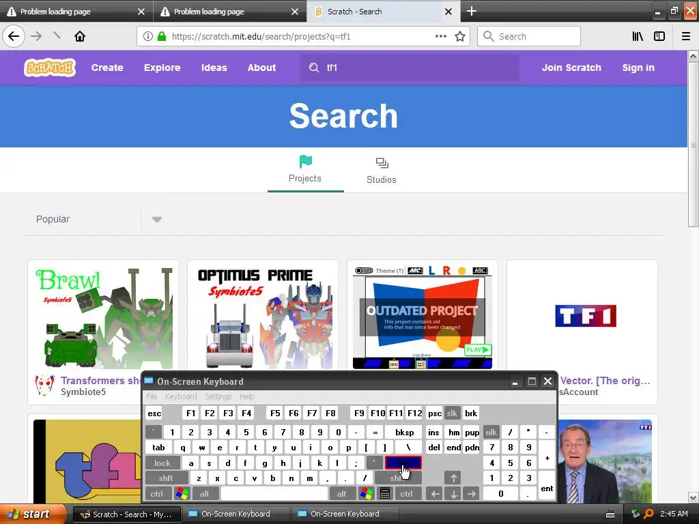Click the Studios stacked-windows icon
This screenshot has height=524, width=699.
click(382, 163)
